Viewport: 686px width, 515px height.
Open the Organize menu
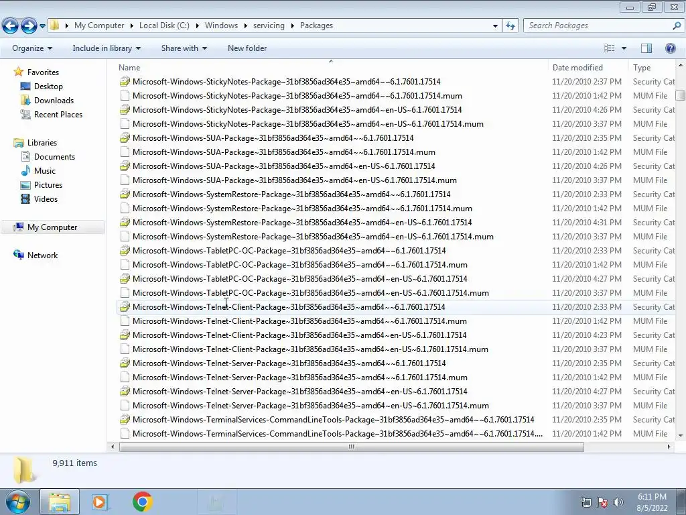point(32,48)
